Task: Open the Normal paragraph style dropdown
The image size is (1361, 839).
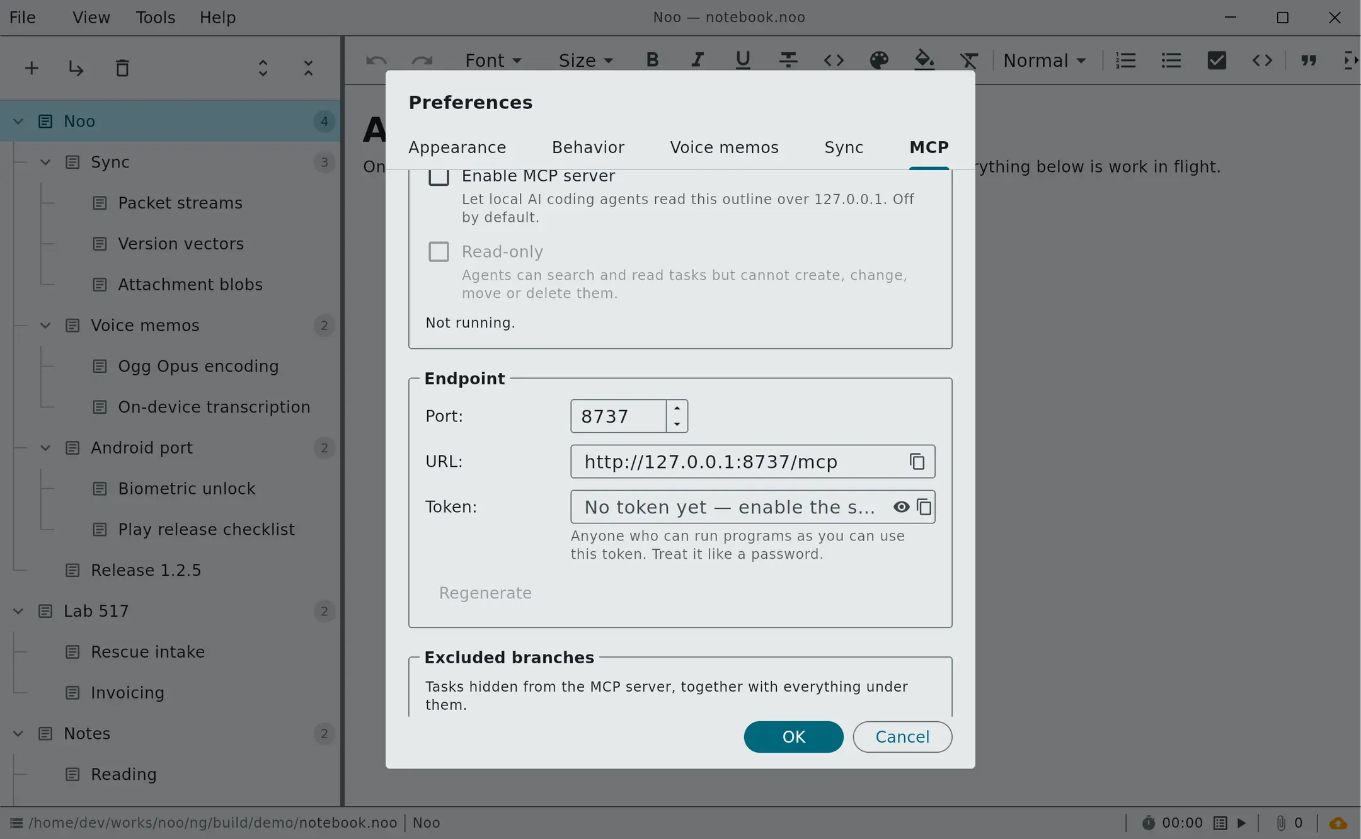Action: click(x=1045, y=60)
